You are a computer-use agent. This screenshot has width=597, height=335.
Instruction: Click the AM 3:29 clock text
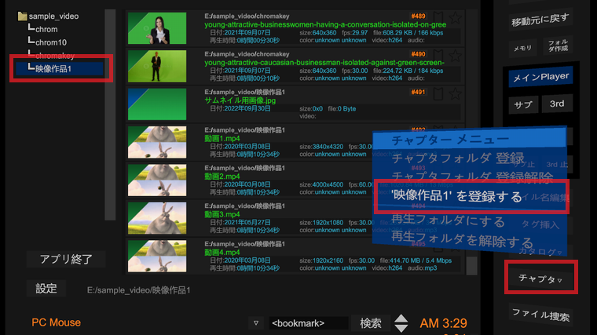point(443,323)
